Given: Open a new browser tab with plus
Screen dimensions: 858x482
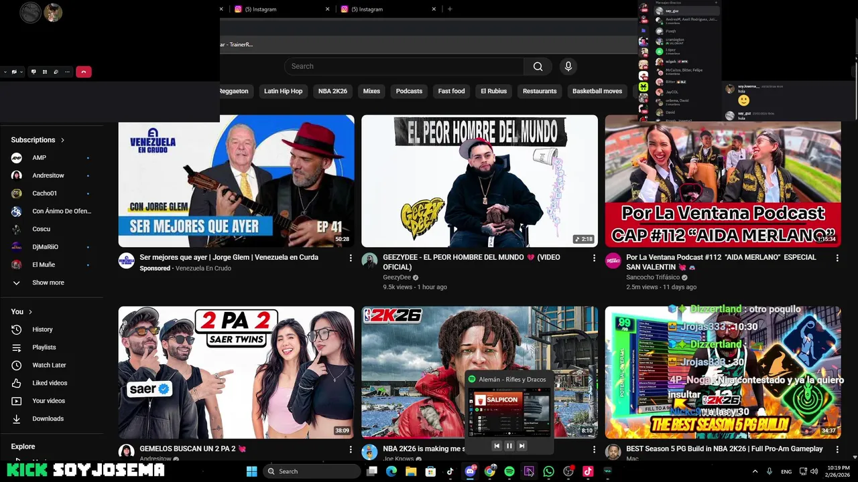Looking at the screenshot, I should click(x=450, y=9).
